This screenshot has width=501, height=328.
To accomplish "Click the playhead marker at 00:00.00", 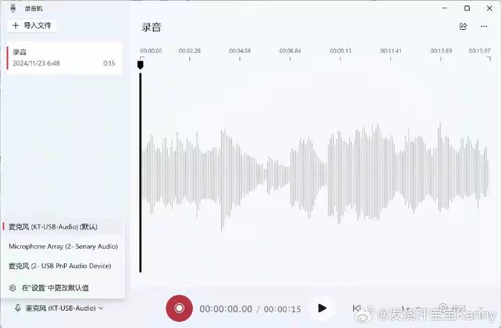I will click(x=141, y=65).
